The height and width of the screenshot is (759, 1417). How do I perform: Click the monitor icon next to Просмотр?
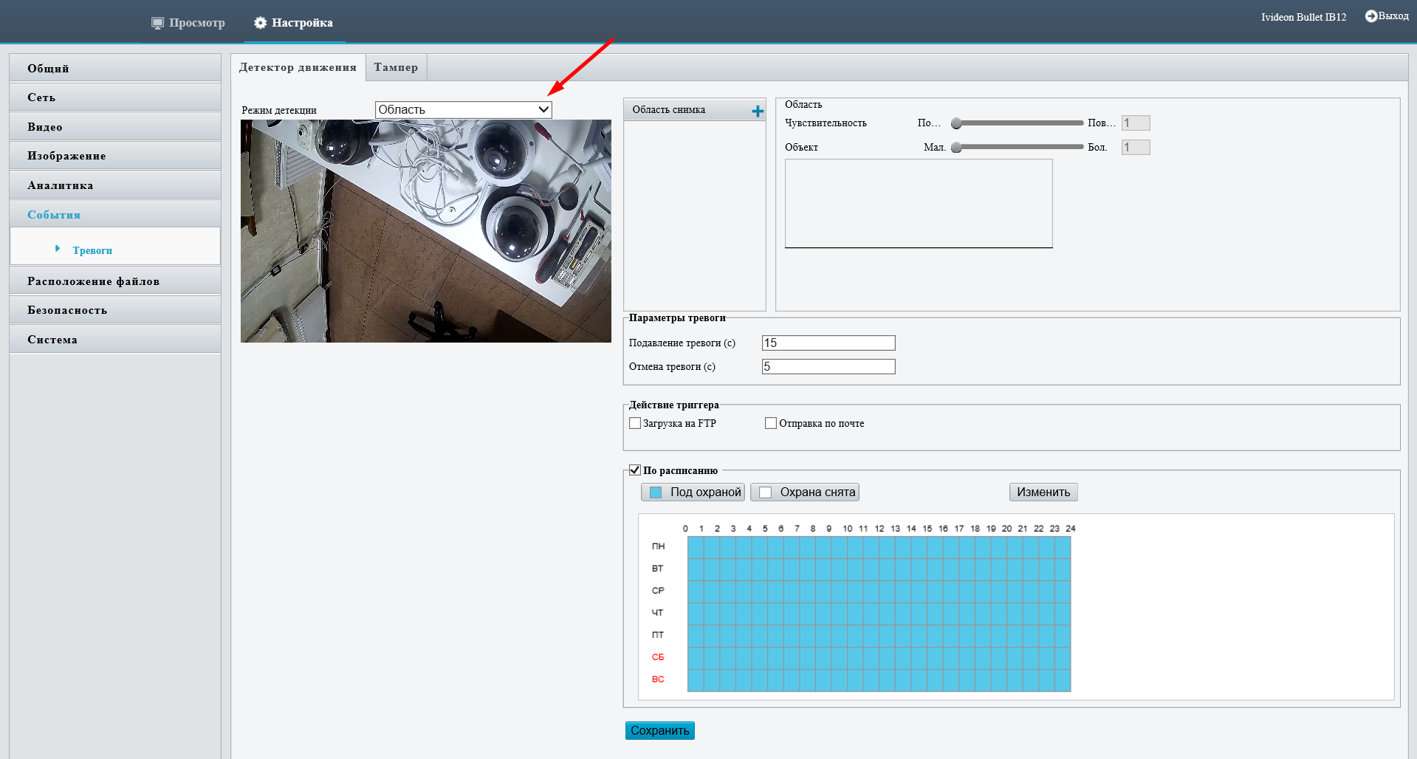coord(157,23)
